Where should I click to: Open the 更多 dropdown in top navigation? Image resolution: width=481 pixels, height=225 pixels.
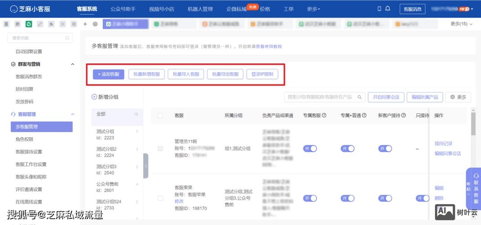pos(313,9)
